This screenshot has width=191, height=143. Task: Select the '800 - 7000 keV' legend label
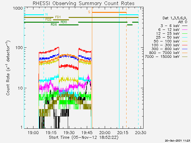[x=164, y=53]
